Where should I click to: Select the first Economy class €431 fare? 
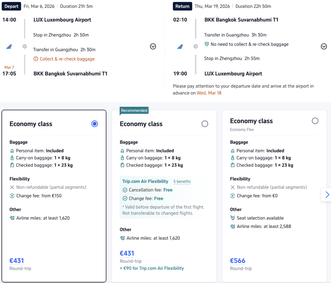[x=94, y=124]
